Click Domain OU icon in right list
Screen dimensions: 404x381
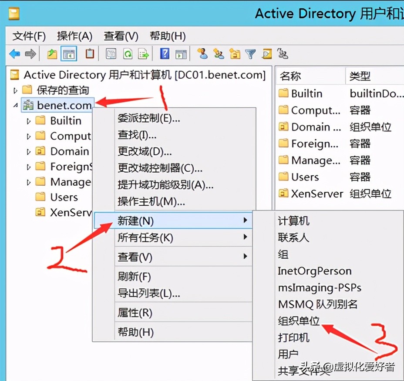point(283,127)
